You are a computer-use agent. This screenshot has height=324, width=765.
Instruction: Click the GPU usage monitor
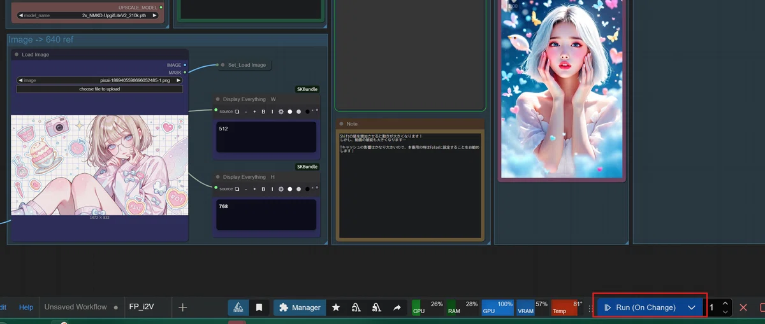coord(497,307)
